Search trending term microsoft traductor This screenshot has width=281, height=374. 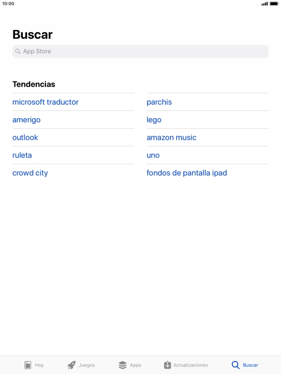(45, 102)
